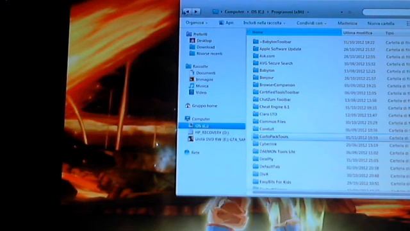Select the ChatZum Toolbar folder name

pyautogui.click(x=275, y=99)
